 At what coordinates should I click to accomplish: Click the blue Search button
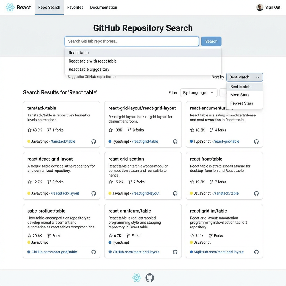(x=211, y=41)
